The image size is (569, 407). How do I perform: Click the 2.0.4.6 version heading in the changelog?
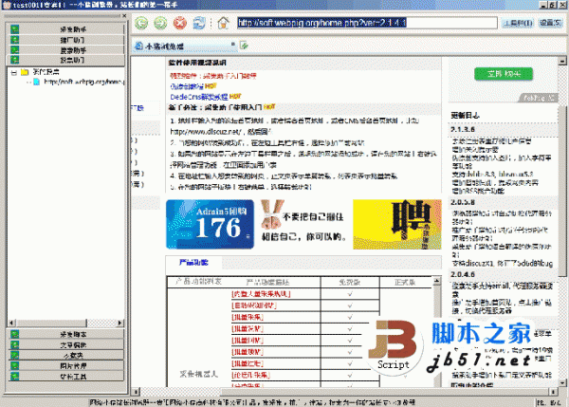[463, 274]
